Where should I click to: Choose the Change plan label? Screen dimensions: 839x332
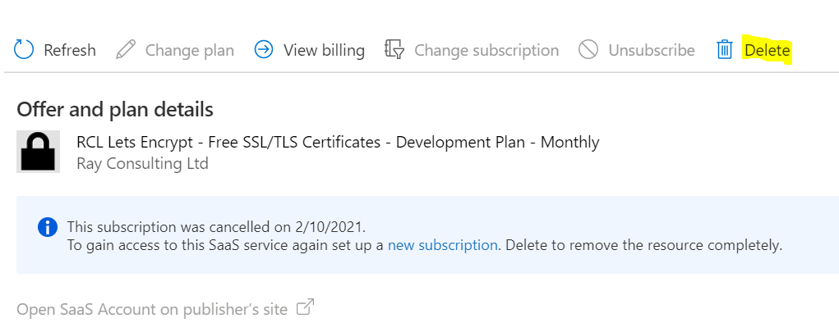click(190, 50)
